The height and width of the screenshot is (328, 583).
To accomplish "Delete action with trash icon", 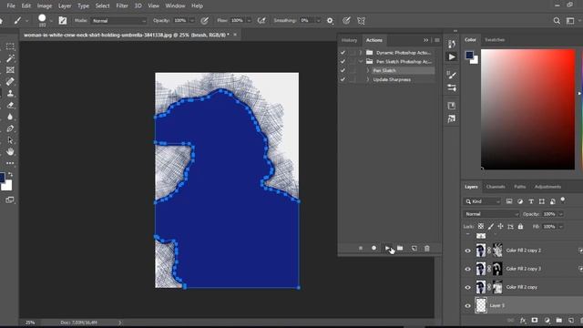I will 427,248.
